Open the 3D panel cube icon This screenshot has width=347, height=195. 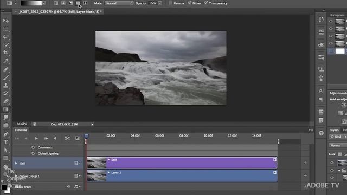(321, 133)
